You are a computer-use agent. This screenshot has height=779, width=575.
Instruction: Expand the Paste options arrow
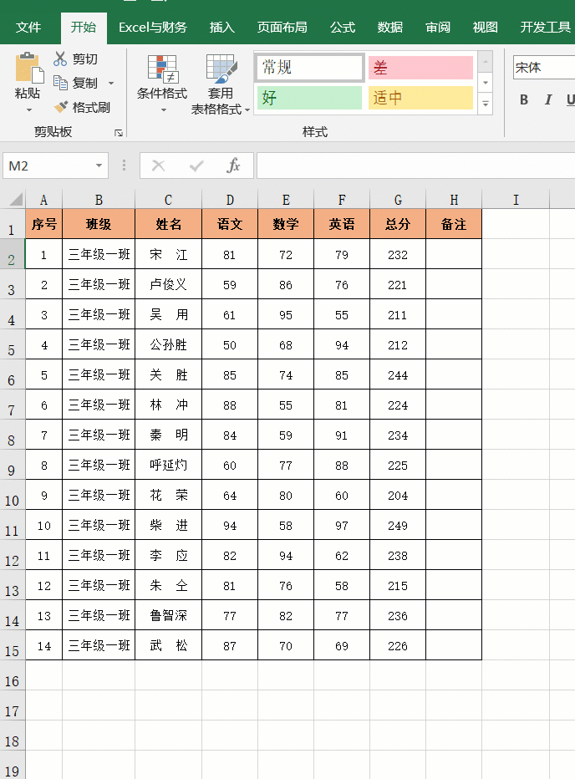coord(28,109)
